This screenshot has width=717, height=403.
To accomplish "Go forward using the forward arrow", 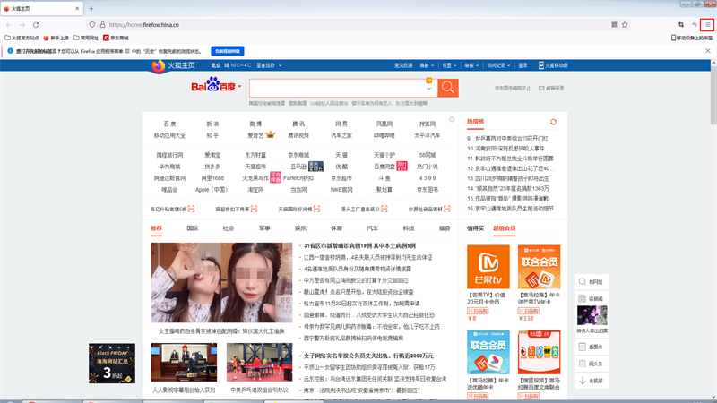I will tap(22, 25).
